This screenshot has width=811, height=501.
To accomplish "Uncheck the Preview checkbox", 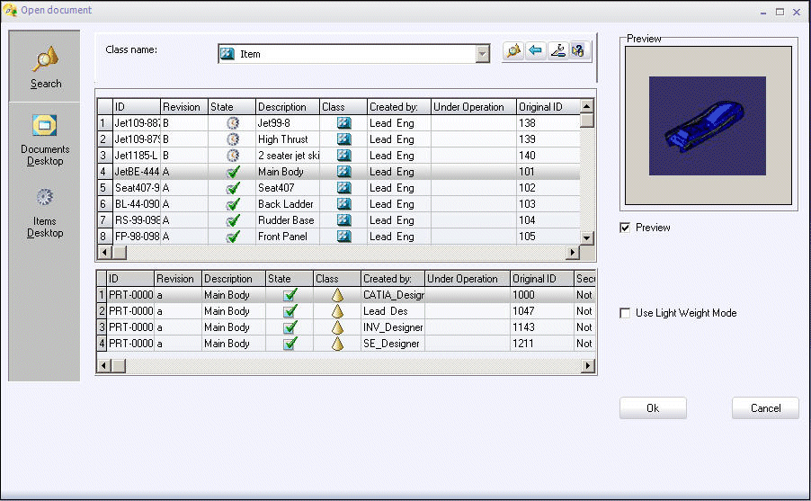I will coord(625,228).
